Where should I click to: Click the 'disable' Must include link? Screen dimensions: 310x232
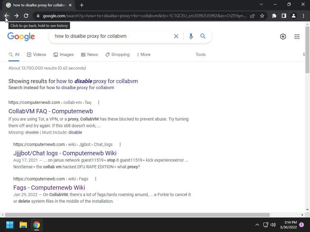click(75, 132)
